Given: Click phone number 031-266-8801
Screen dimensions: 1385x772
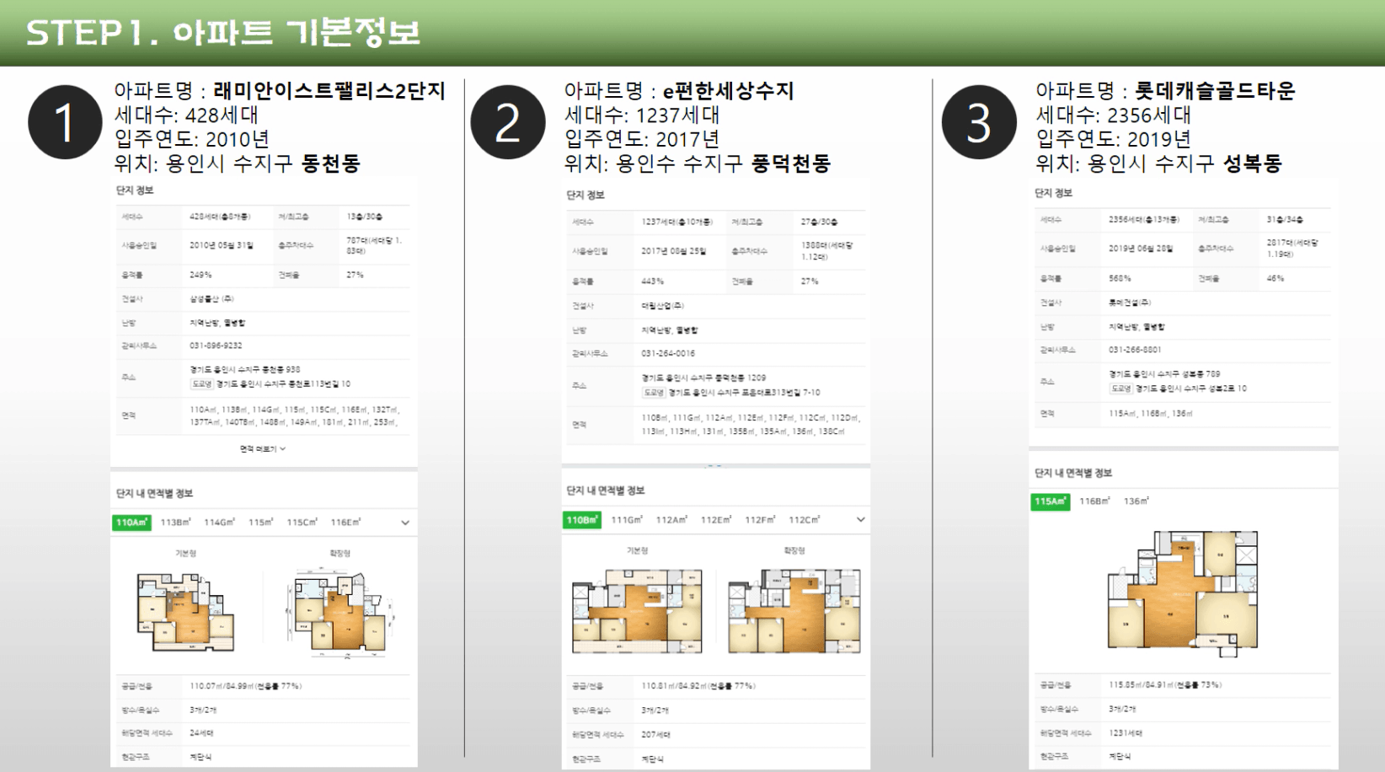Looking at the screenshot, I should (x=1135, y=350).
